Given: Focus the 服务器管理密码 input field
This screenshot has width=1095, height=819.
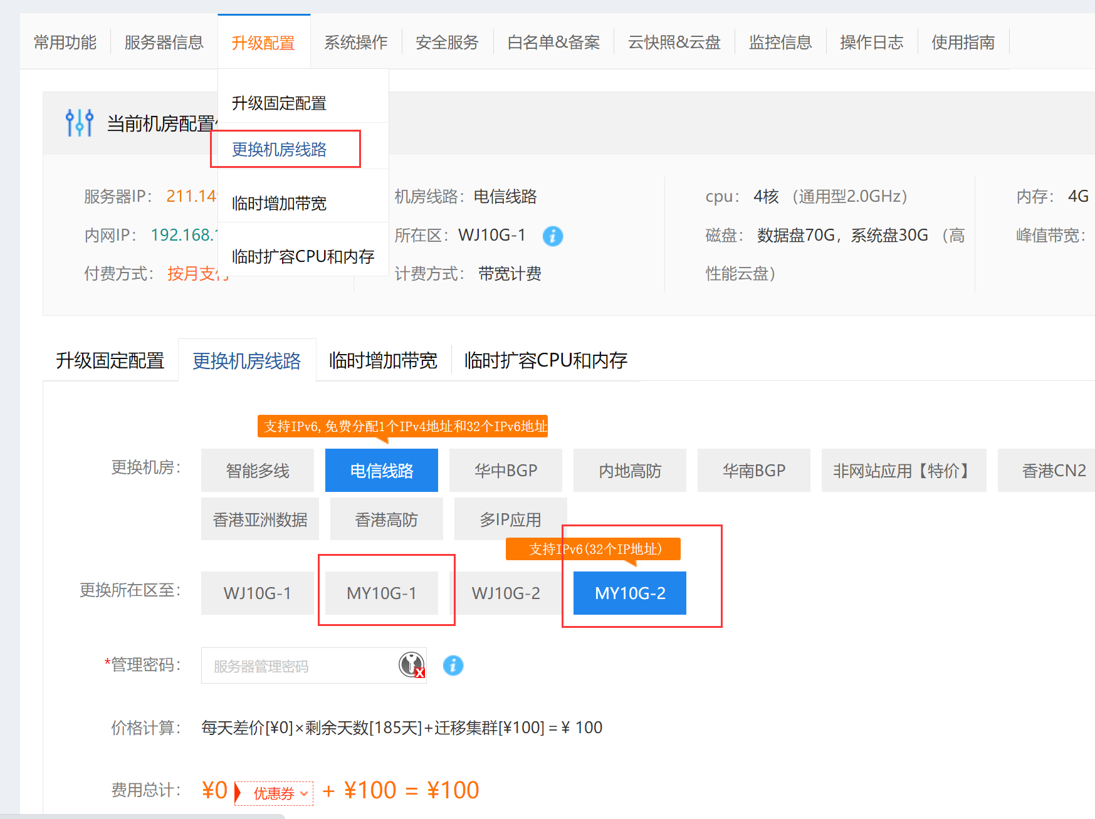Looking at the screenshot, I should click(298, 666).
